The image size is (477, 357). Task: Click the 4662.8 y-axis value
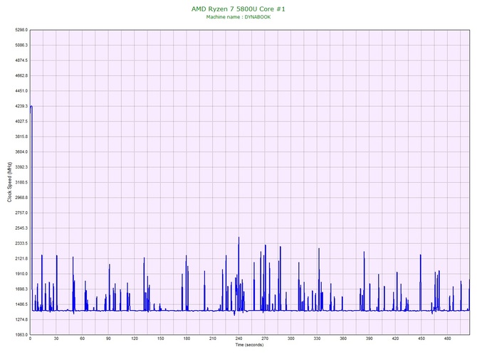pos(21,75)
